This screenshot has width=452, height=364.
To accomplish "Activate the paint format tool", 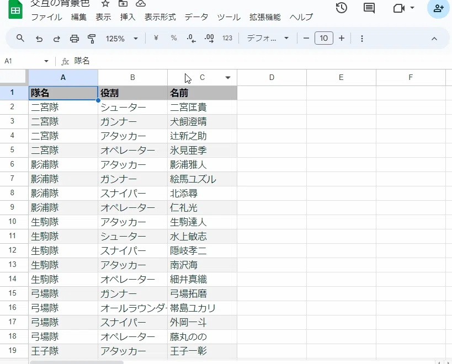I will coord(92,39).
